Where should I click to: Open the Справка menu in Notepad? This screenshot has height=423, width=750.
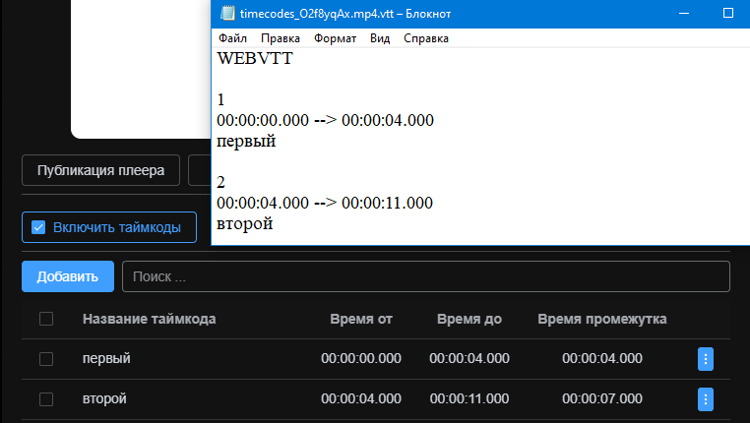426,38
